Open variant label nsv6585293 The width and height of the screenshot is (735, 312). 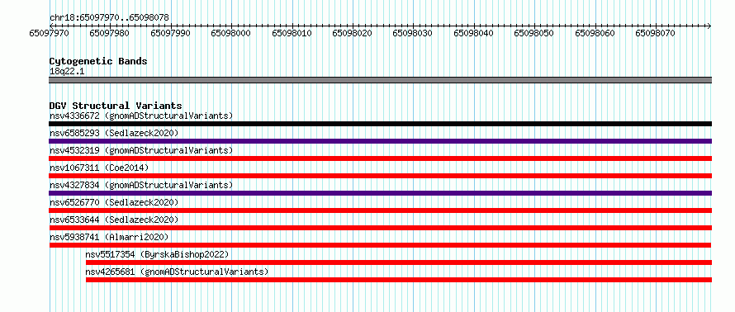click(x=114, y=133)
